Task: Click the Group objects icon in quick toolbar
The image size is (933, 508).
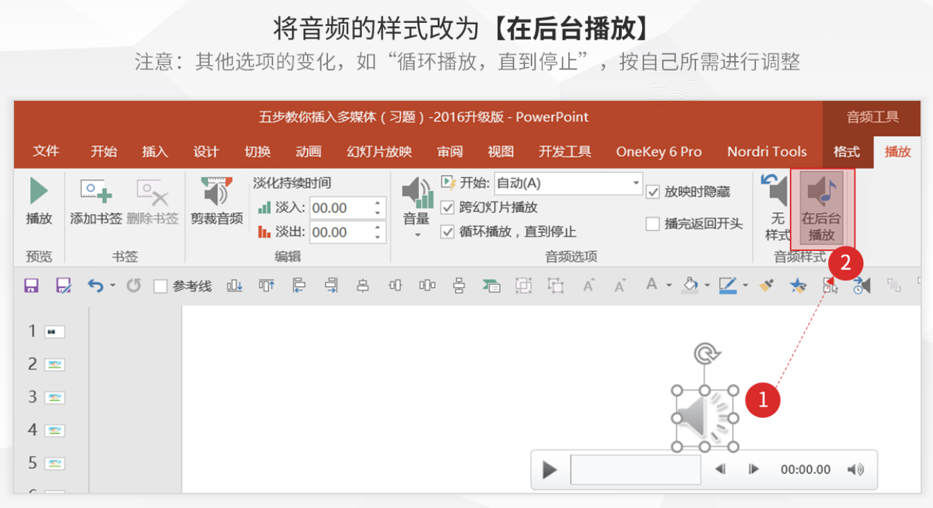Action: click(523, 285)
